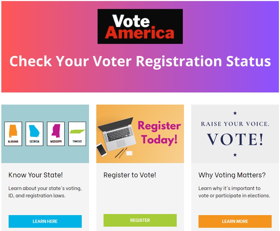Click the laptop image
280x231 pixels.
pyautogui.click(x=118, y=132)
